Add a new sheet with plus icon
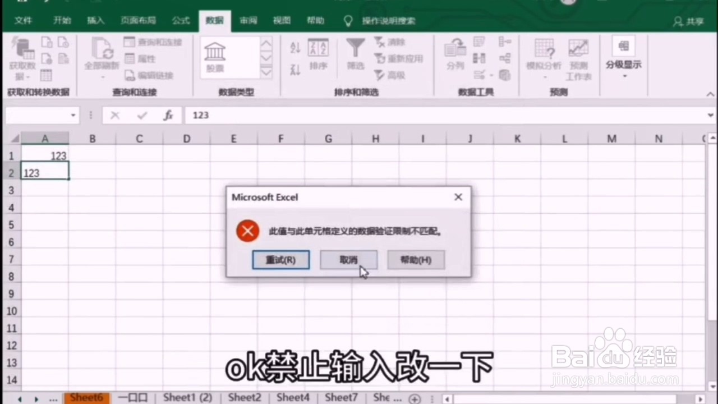The image size is (718, 404). pos(415,399)
